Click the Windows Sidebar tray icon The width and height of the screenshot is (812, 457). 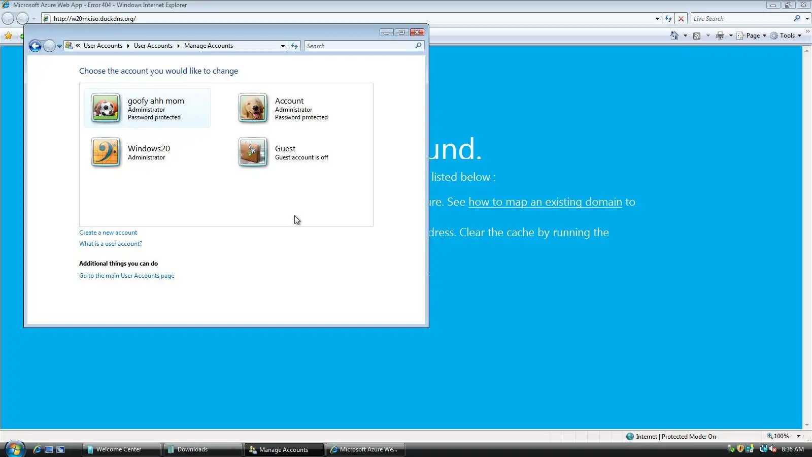[x=750, y=449]
